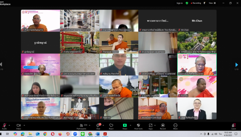Open the Participants panel
Image resolution: width=241 pixels, height=137 pixels.
tap(81, 125)
